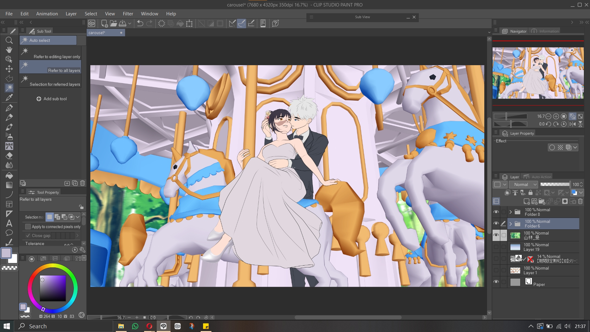Select the Zoom magnifier tool

tap(9, 40)
